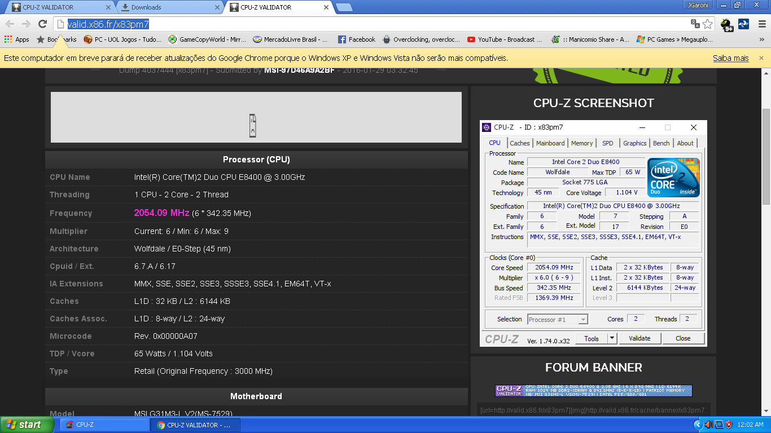Viewport: 771px width, 433px height.
Task: Click the forum banner image
Action: pos(593,391)
